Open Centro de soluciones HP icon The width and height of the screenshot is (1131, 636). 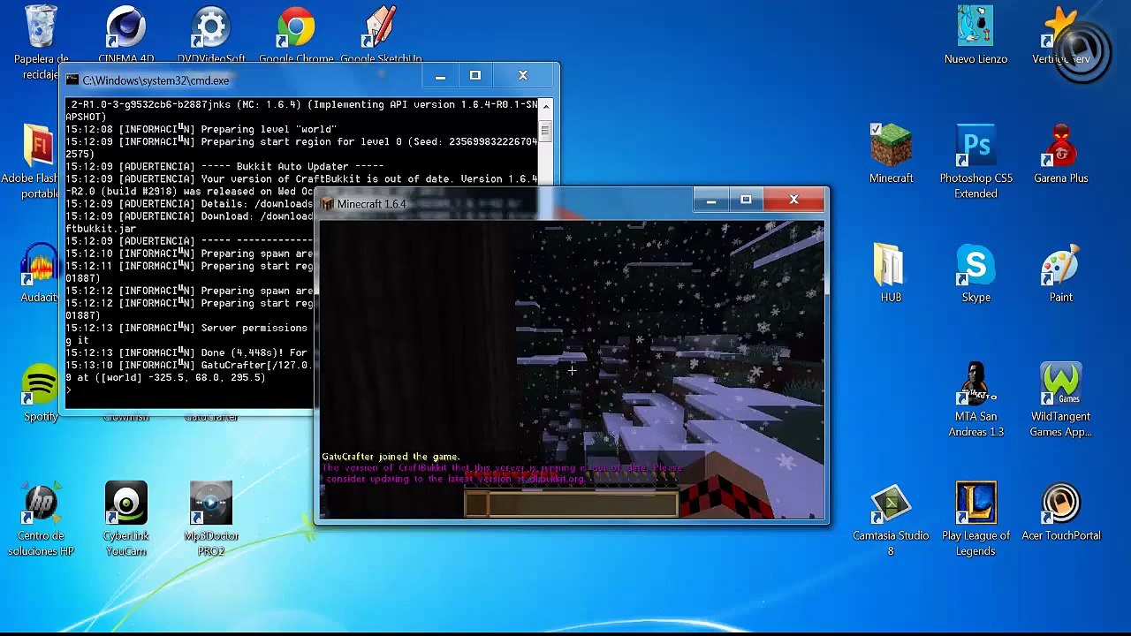coord(41,503)
